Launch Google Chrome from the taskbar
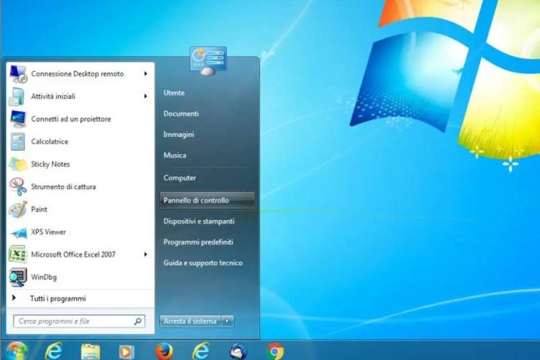This screenshot has height=360, width=540. pos(275,352)
